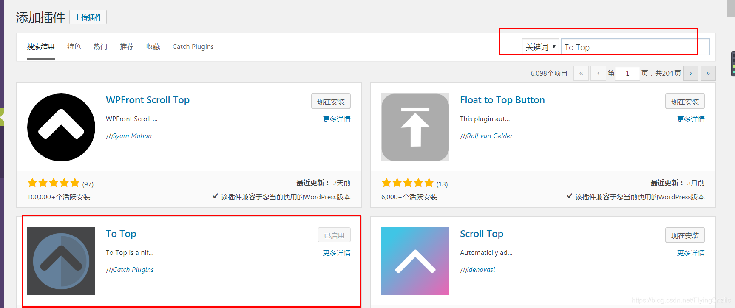Click the five-star rating of Float to Top Button
The image size is (735, 308).
pyautogui.click(x=408, y=183)
